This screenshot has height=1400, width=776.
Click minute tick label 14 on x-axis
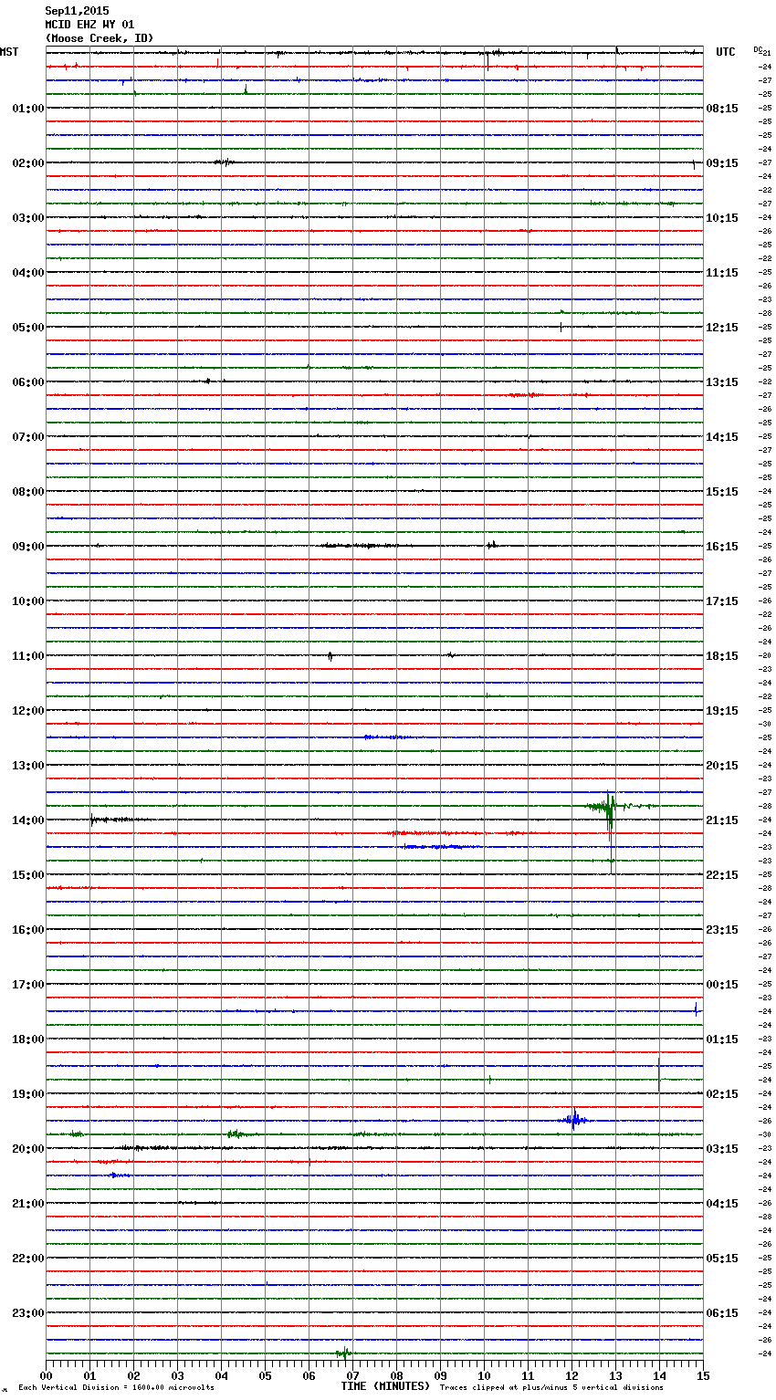click(659, 1375)
